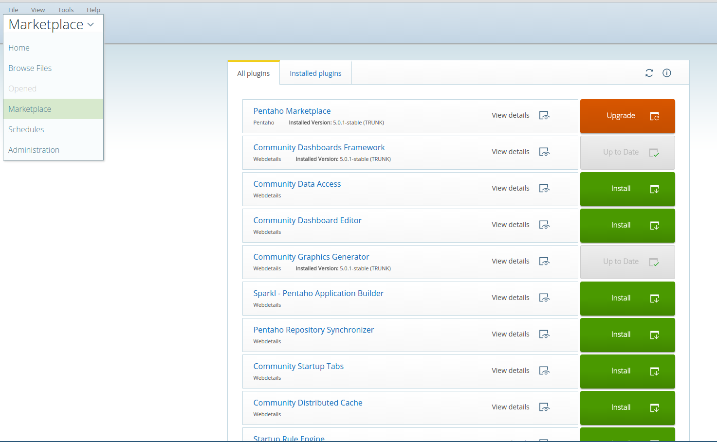Click view details icon for Community Dashboards Framework

click(544, 152)
